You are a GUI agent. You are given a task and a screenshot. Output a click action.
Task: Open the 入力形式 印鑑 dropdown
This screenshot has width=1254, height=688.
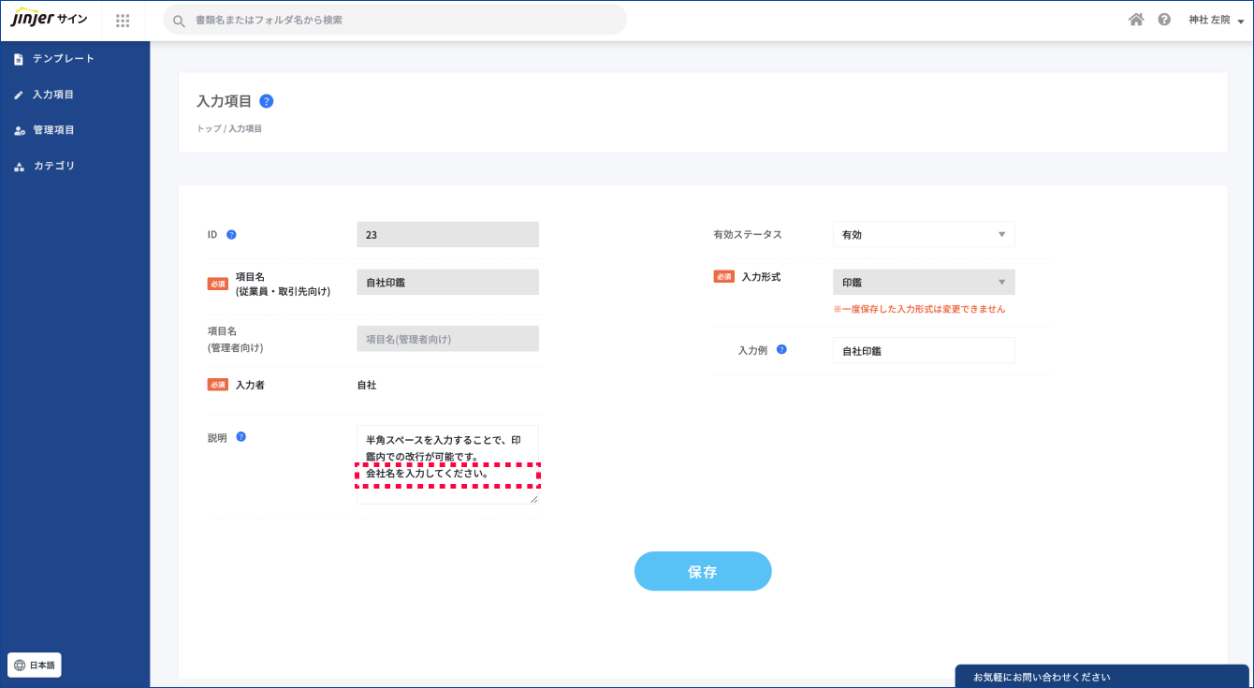point(923,282)
